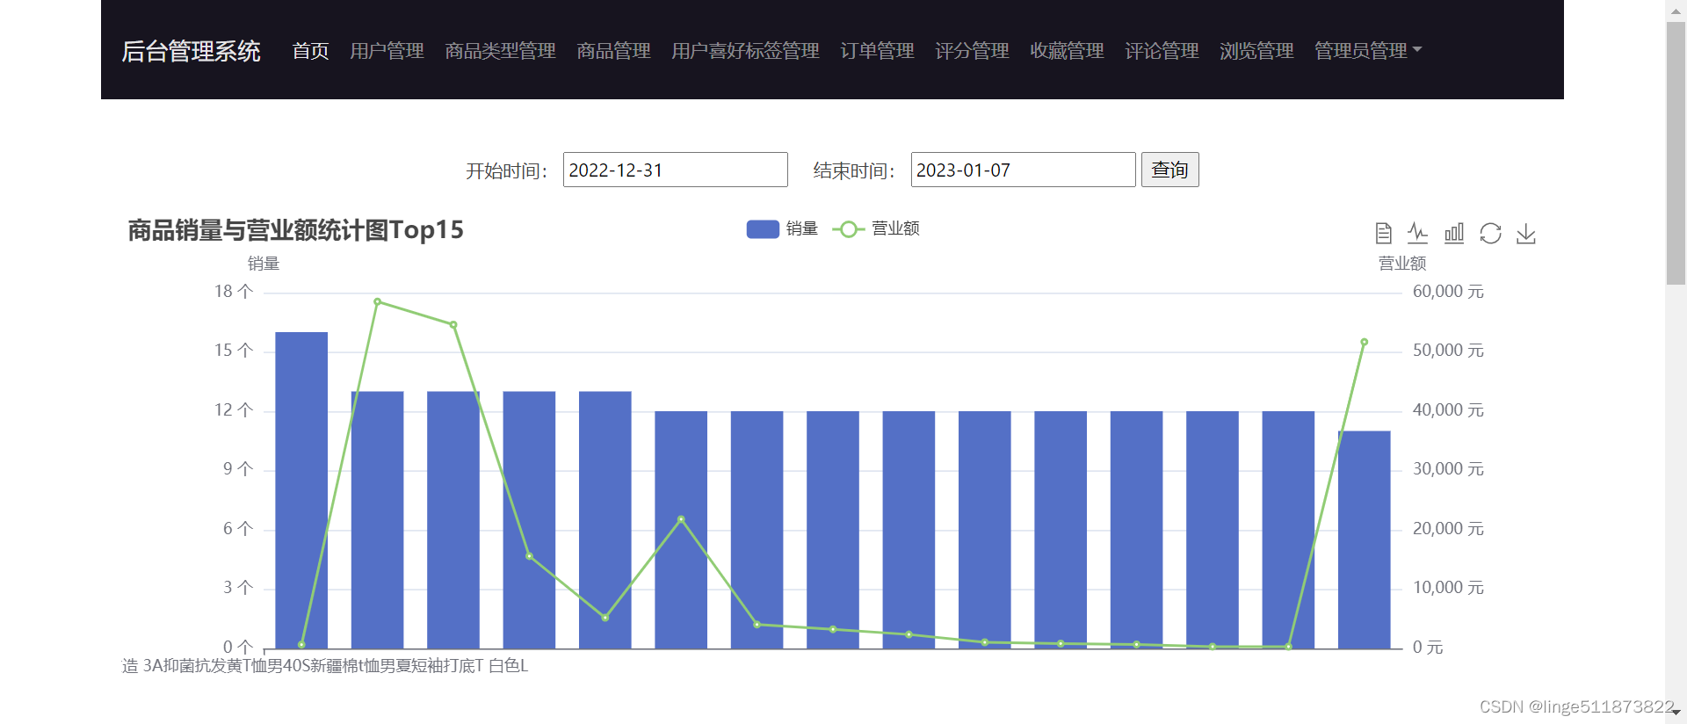Open 订单管理 navigation item
Viewport: 1687px width, 724px height.
coord(877,51)
